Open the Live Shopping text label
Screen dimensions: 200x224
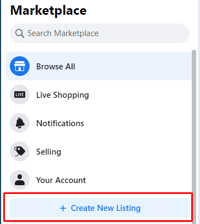pos(62,95)
